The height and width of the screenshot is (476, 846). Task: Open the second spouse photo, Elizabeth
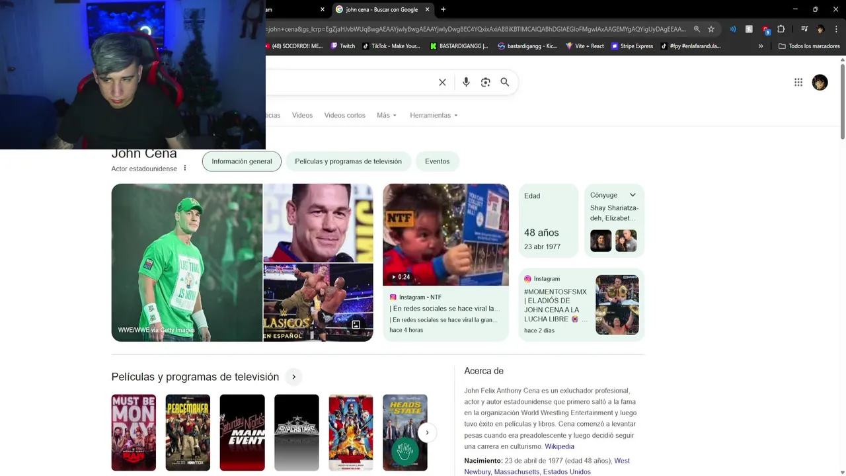[x=626, y=241]
